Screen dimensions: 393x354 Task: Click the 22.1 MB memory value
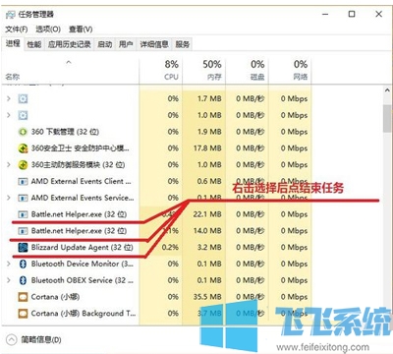tap(207, 214)
